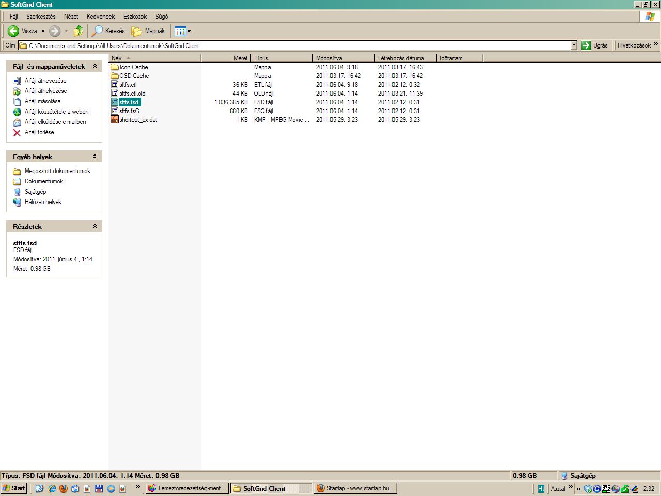The image size is (661, 496).
Task: Launch Firefox from quick launch bar
Action: [64, 488]
